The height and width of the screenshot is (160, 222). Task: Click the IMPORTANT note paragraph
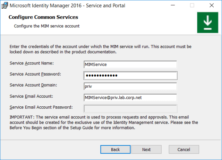pyautogui.click(x=104, y=122)
